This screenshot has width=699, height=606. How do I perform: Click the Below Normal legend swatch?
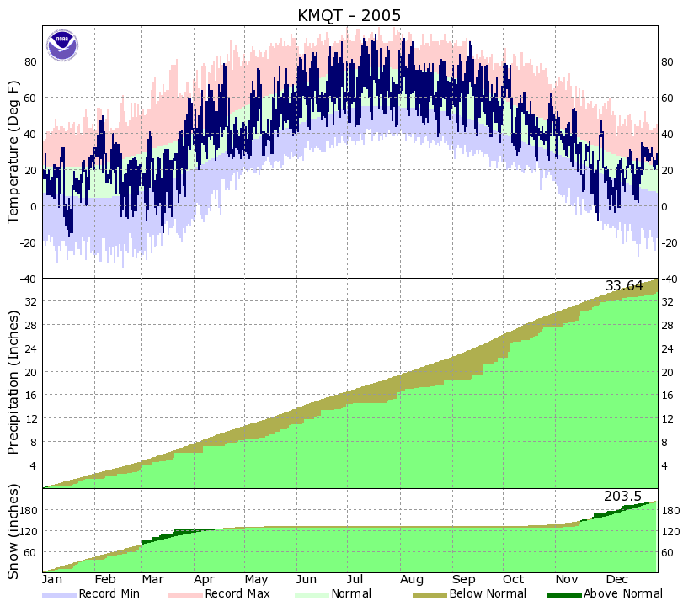(x=430, y=596)
